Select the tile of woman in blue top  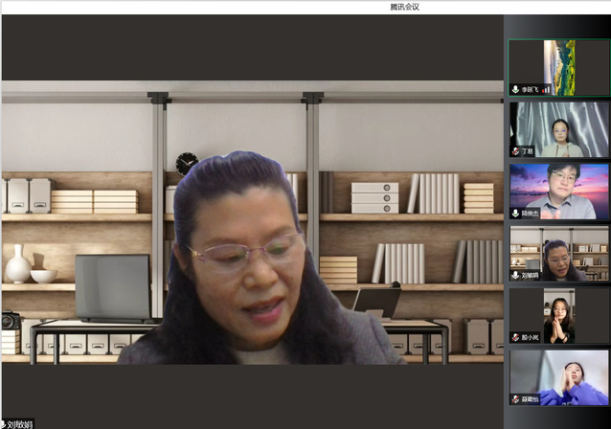tap(557, 377)
